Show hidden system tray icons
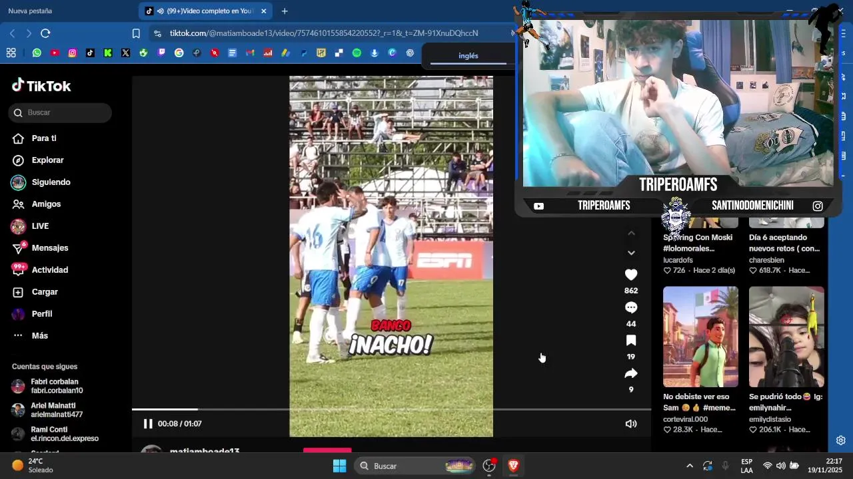The image size is (853, 479). 690,466
